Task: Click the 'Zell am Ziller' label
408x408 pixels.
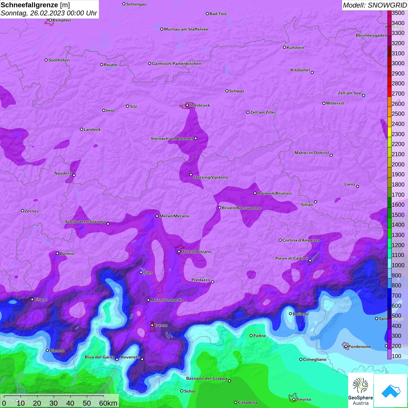Action: (263, 112)
